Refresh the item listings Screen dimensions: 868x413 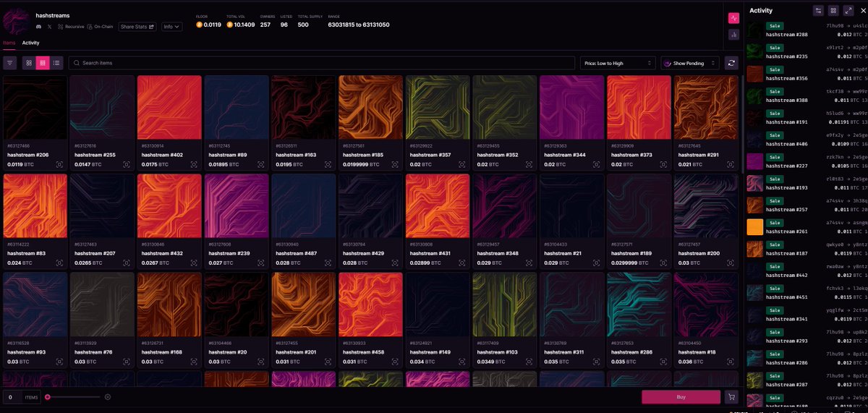(x=731, y=63)
